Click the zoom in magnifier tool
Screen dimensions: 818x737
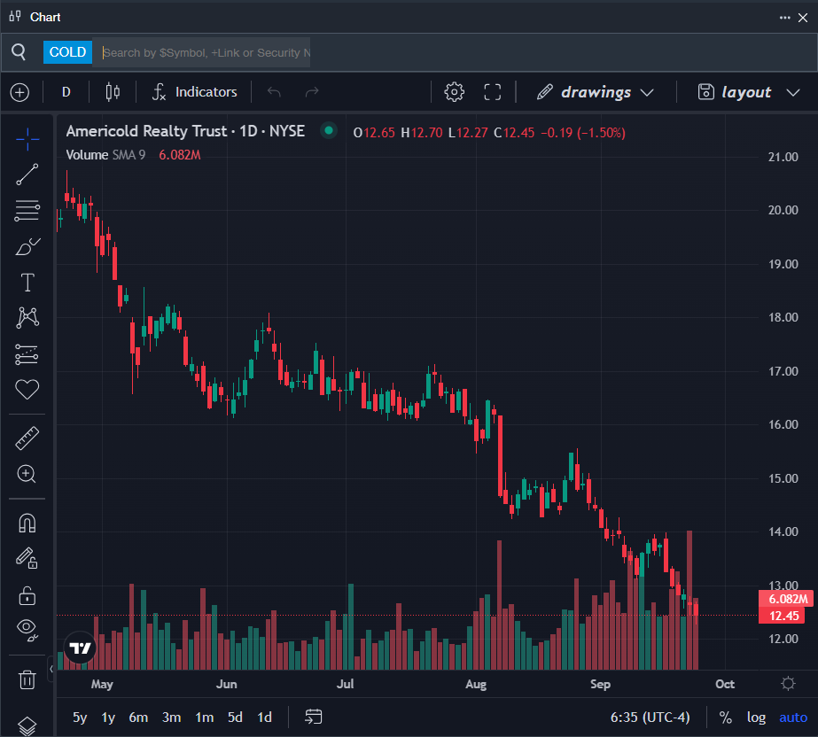coord(27,474)
